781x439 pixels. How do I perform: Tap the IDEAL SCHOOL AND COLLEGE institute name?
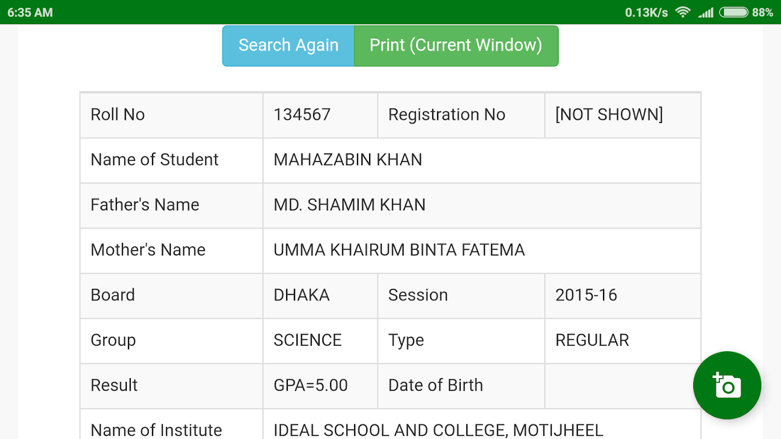(438, 430)
